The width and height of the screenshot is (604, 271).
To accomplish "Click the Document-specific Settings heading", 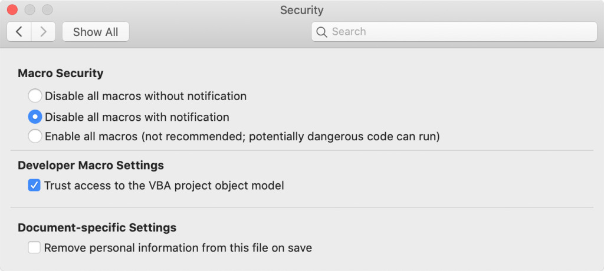I will click(x=97, y=227).
